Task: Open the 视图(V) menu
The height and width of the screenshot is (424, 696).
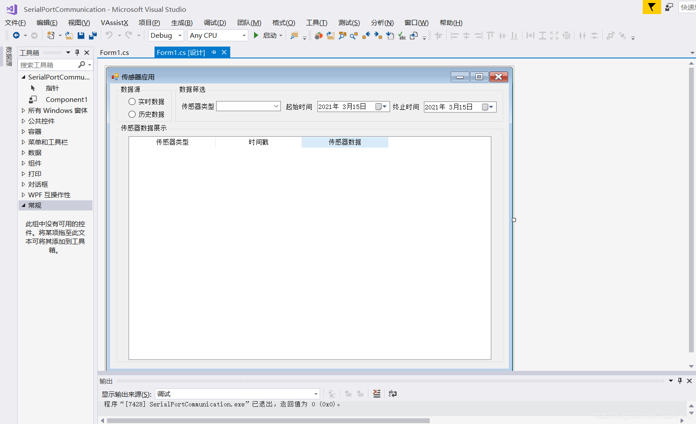Action: 79,23
